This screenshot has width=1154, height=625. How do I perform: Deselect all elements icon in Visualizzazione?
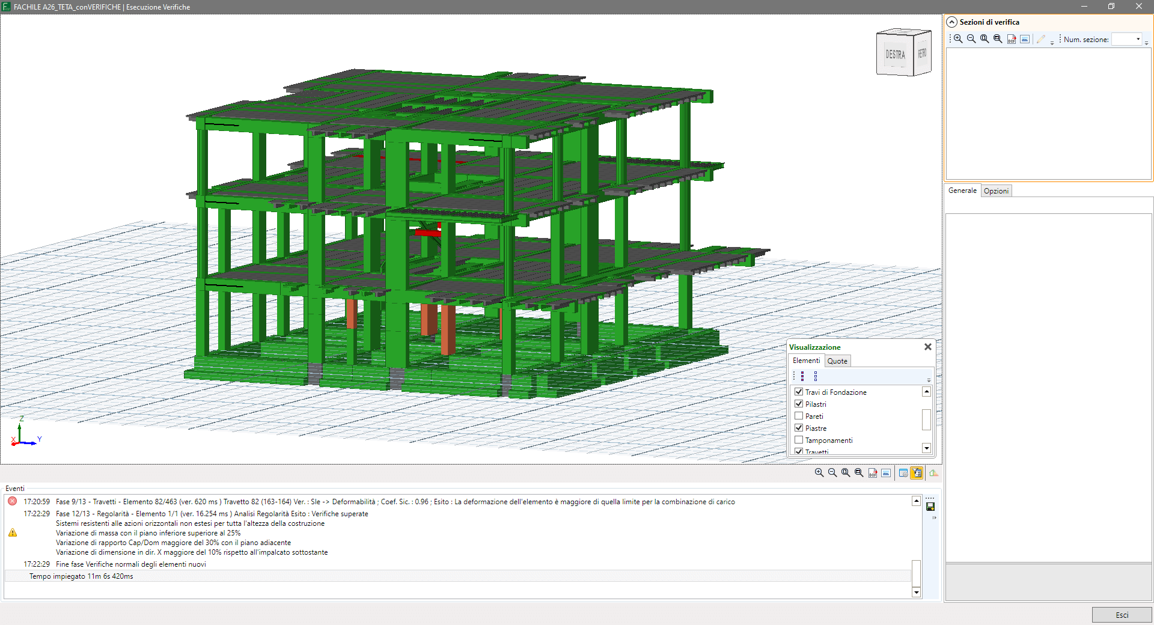(816, 376)
